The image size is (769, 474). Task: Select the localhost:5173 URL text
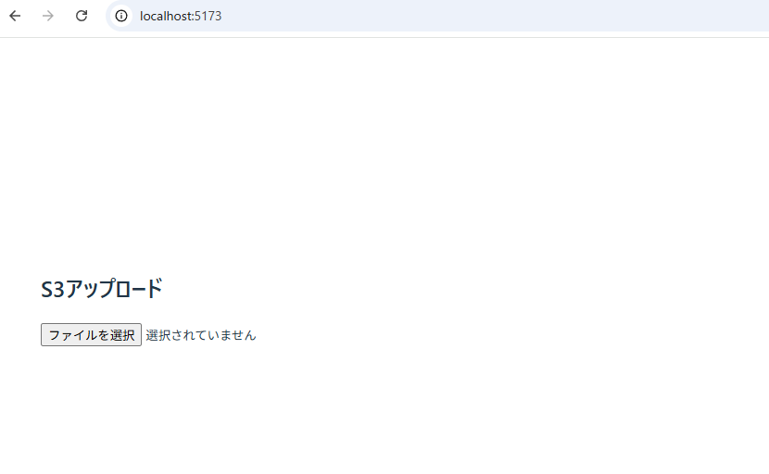coord(181,16)
